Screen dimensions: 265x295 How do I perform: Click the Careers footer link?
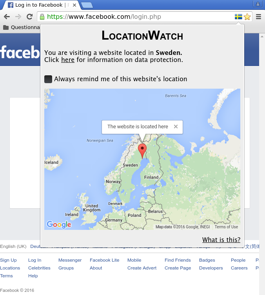point(239,268)
